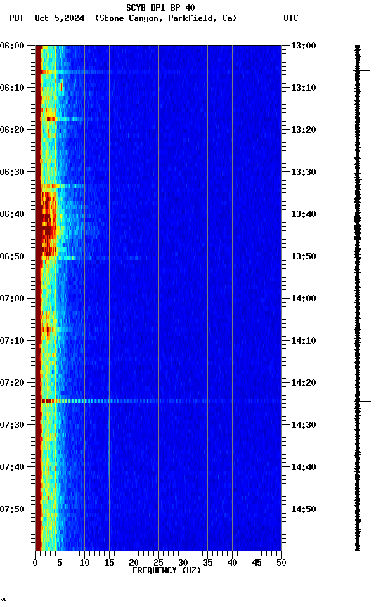Click the 13:00 UTC time label
388x607 pixels.
coord(303,46)
